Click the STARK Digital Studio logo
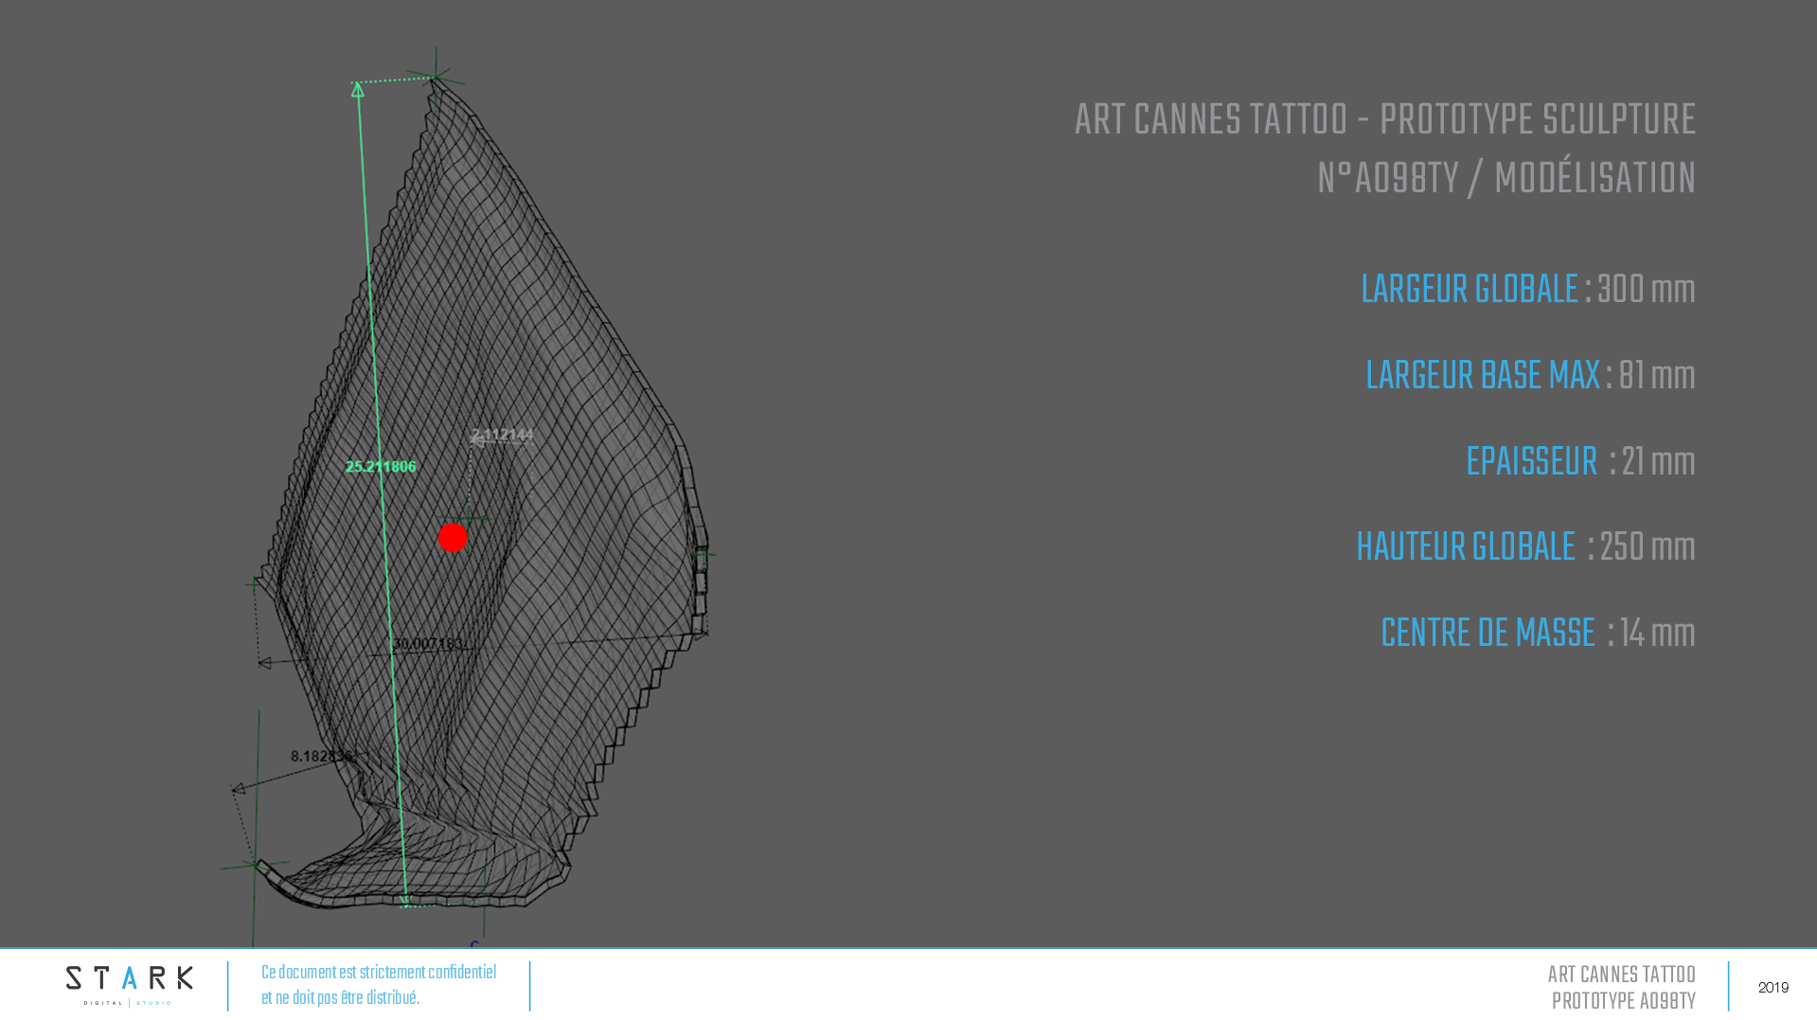Viewport: 1817px width, 1020px height. pyautogui.click(x=129, y=985)
